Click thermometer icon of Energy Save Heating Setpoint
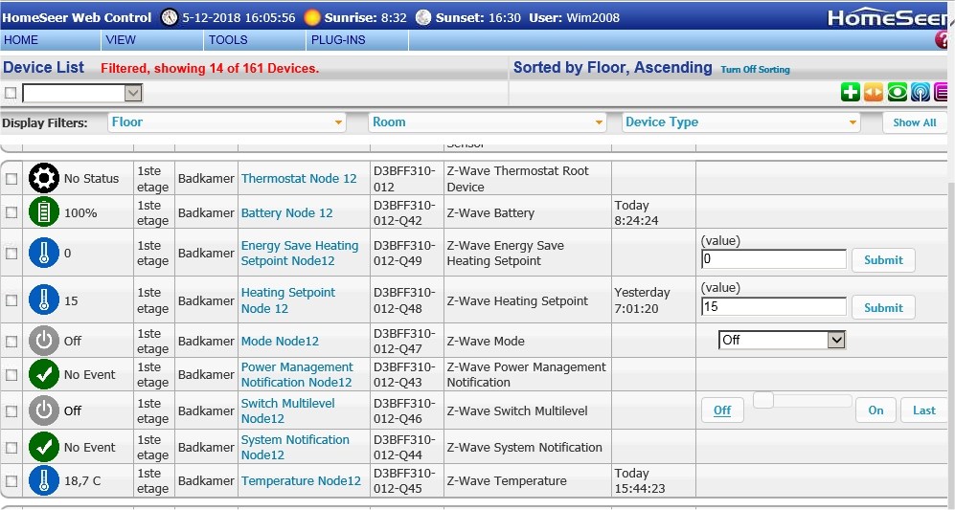 click(44, 253)
